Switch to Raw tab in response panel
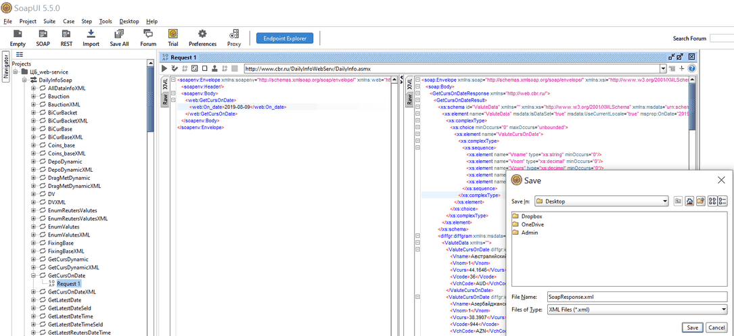Image resolution: width=734 pixels, height=336 pixels. [x=409, y=99]
